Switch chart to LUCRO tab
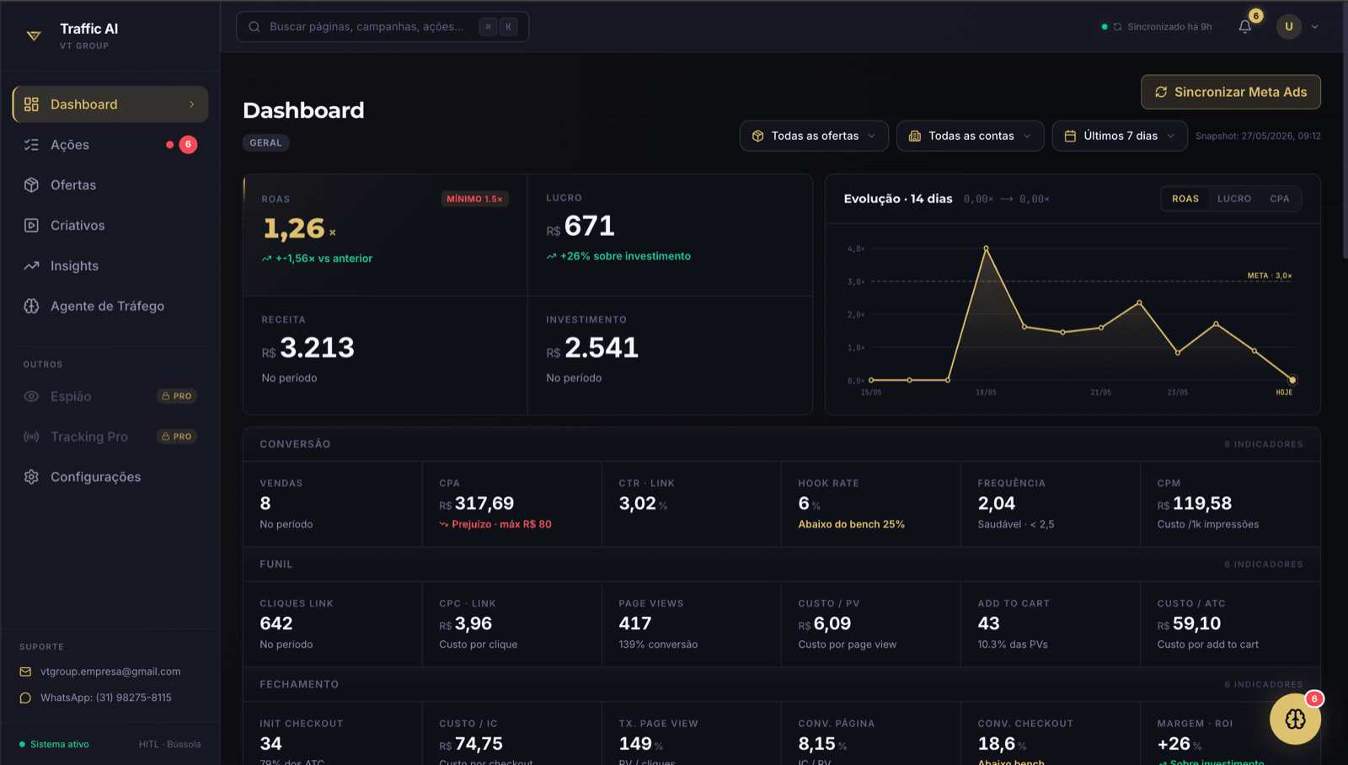 [1233, 199]
